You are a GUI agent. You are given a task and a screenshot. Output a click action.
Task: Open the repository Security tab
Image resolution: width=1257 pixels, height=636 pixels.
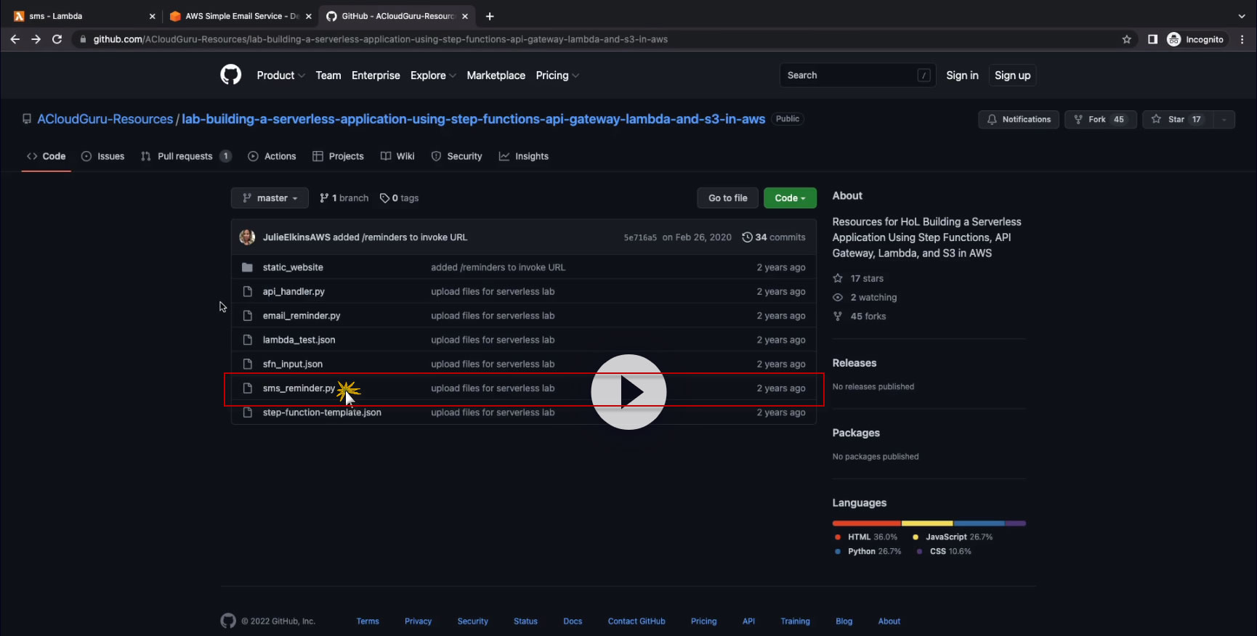click(456, 156)
